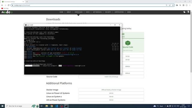Click 64-bit for Linux on System z
Screen dimensions: 192x108
coord(111,97)
